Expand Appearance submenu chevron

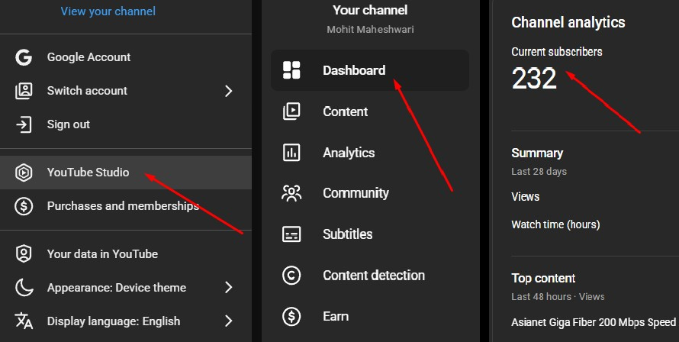229,287
